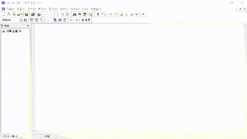Click the Print toolbar icon

pos(39,14)
